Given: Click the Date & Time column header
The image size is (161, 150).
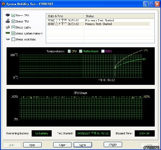Looking at the screenshot, I should [65, 16].
